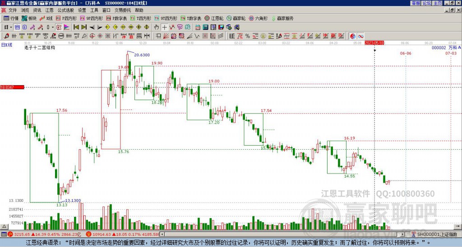Image resolution: width=462 pixels, height=247 pixels.
Task: Click the red 18.8347 price marker
Action: (12, 87)
